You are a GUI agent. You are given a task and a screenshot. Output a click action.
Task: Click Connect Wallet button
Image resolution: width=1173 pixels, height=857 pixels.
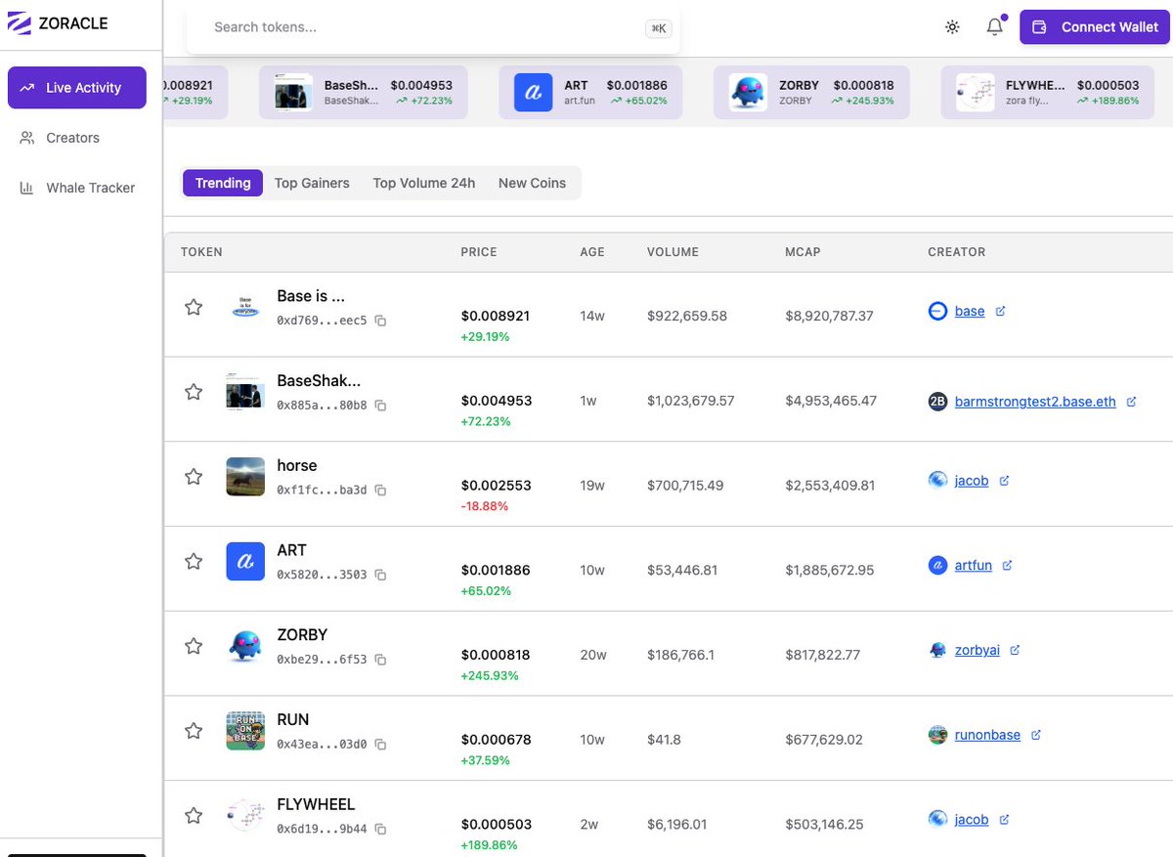pos(1095,27)
